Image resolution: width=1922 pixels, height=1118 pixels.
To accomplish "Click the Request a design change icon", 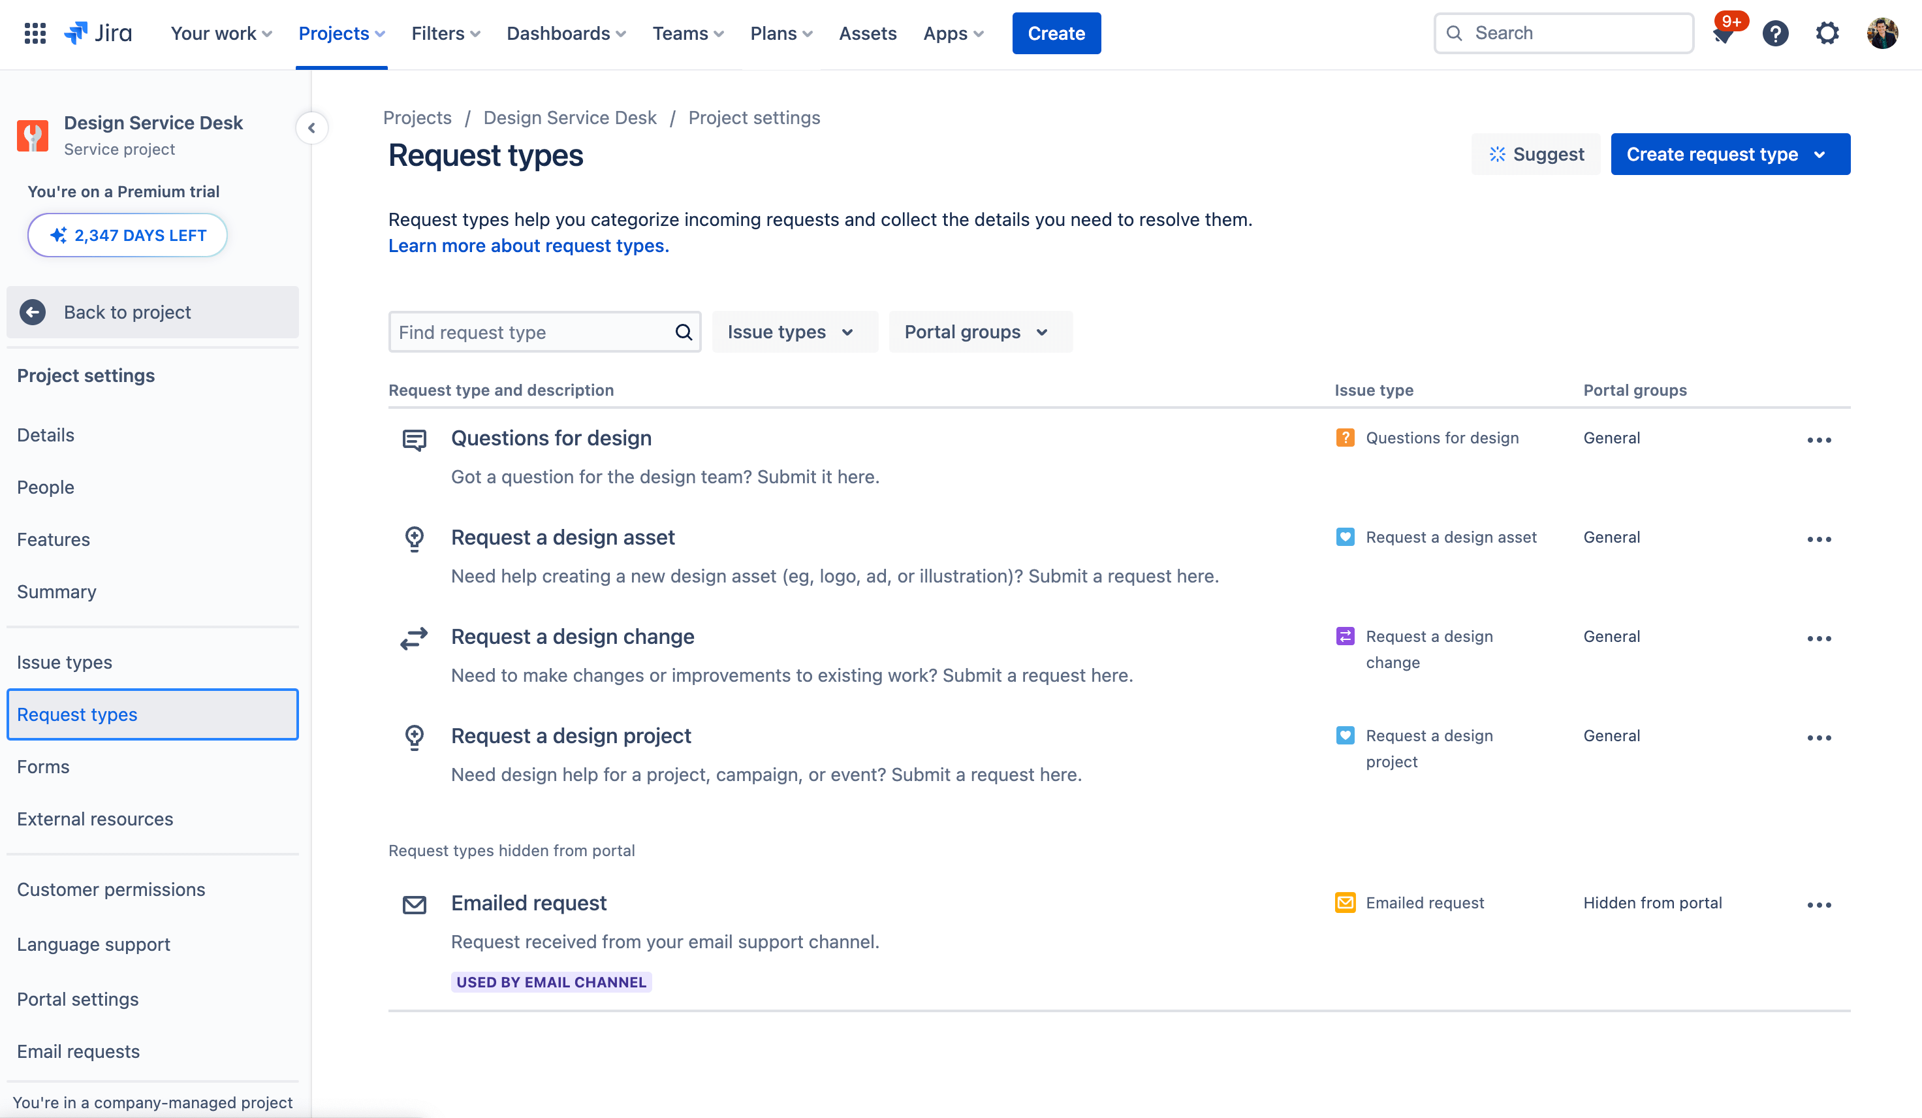I will click(x=414, y=637).
